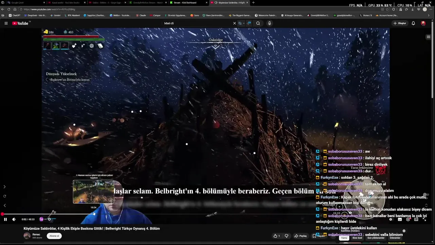Switch to Kanal analizi YouTube Studio tab
This screenshot has width=435, height=245.
[66, 2]
